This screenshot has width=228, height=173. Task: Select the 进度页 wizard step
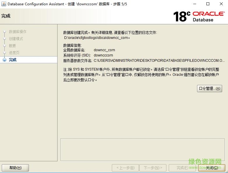coord(14,53)
